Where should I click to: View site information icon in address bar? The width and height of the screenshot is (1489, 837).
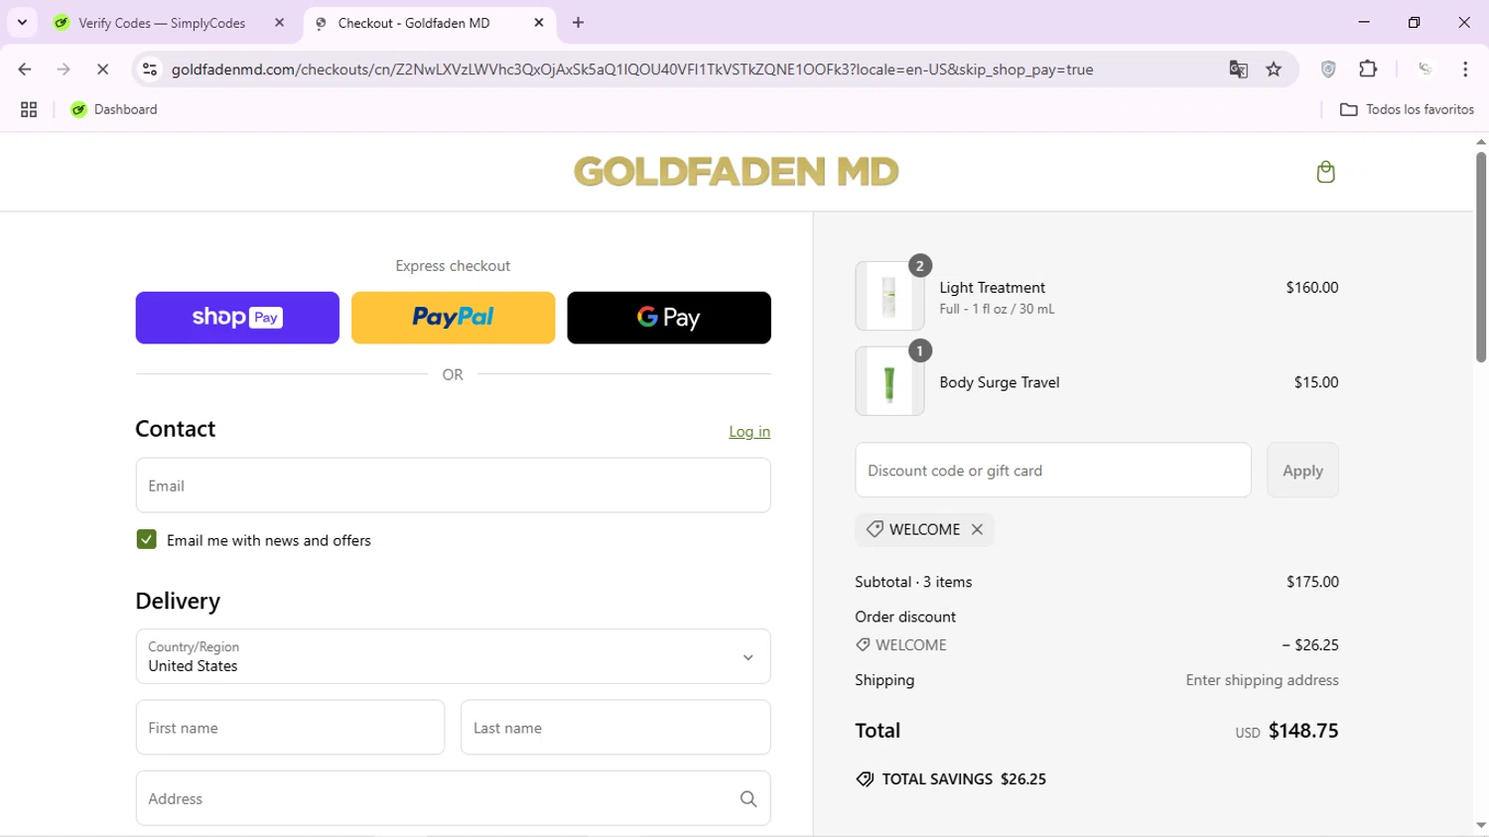pyautogui.click(x=150, y=70)
